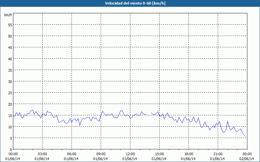Click the wind speed curve peak near 22:00
The height and width of the screenshot is (162, 260).
pos(228,121)
